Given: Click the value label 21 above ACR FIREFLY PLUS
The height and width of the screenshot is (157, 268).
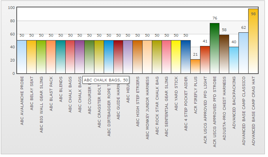Looking at the screenshot, I should tap(195, 55).
